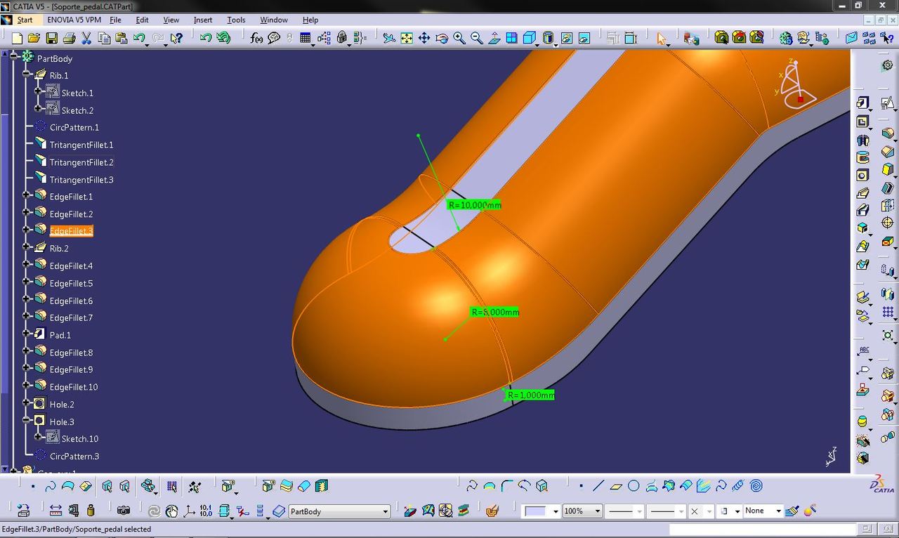Click the Normal View icon

tap(494, 38)
